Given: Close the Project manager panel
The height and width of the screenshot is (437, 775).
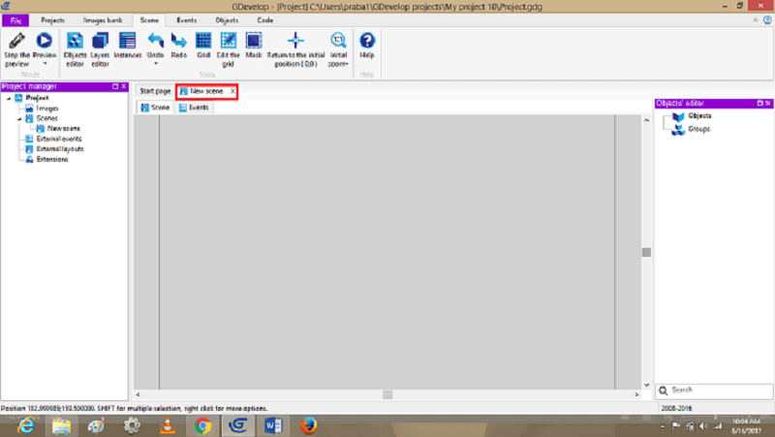Looking at the screenshot, I should [x=124, y=86].
